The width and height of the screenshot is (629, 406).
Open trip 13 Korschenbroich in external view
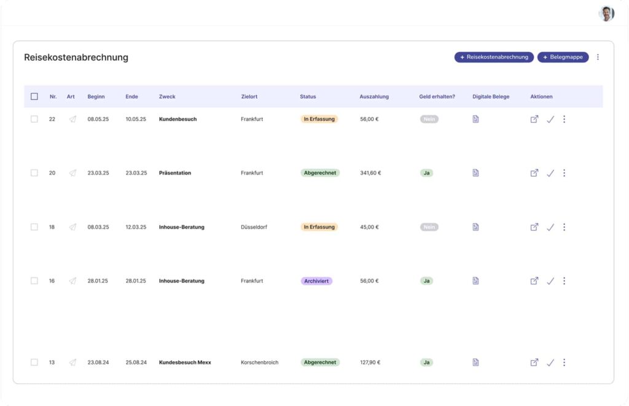534,362
